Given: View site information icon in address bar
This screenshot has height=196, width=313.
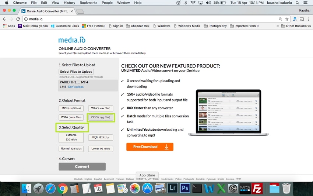Looking at the screenshot, I should pyautogui.click(x=26, y=19).
